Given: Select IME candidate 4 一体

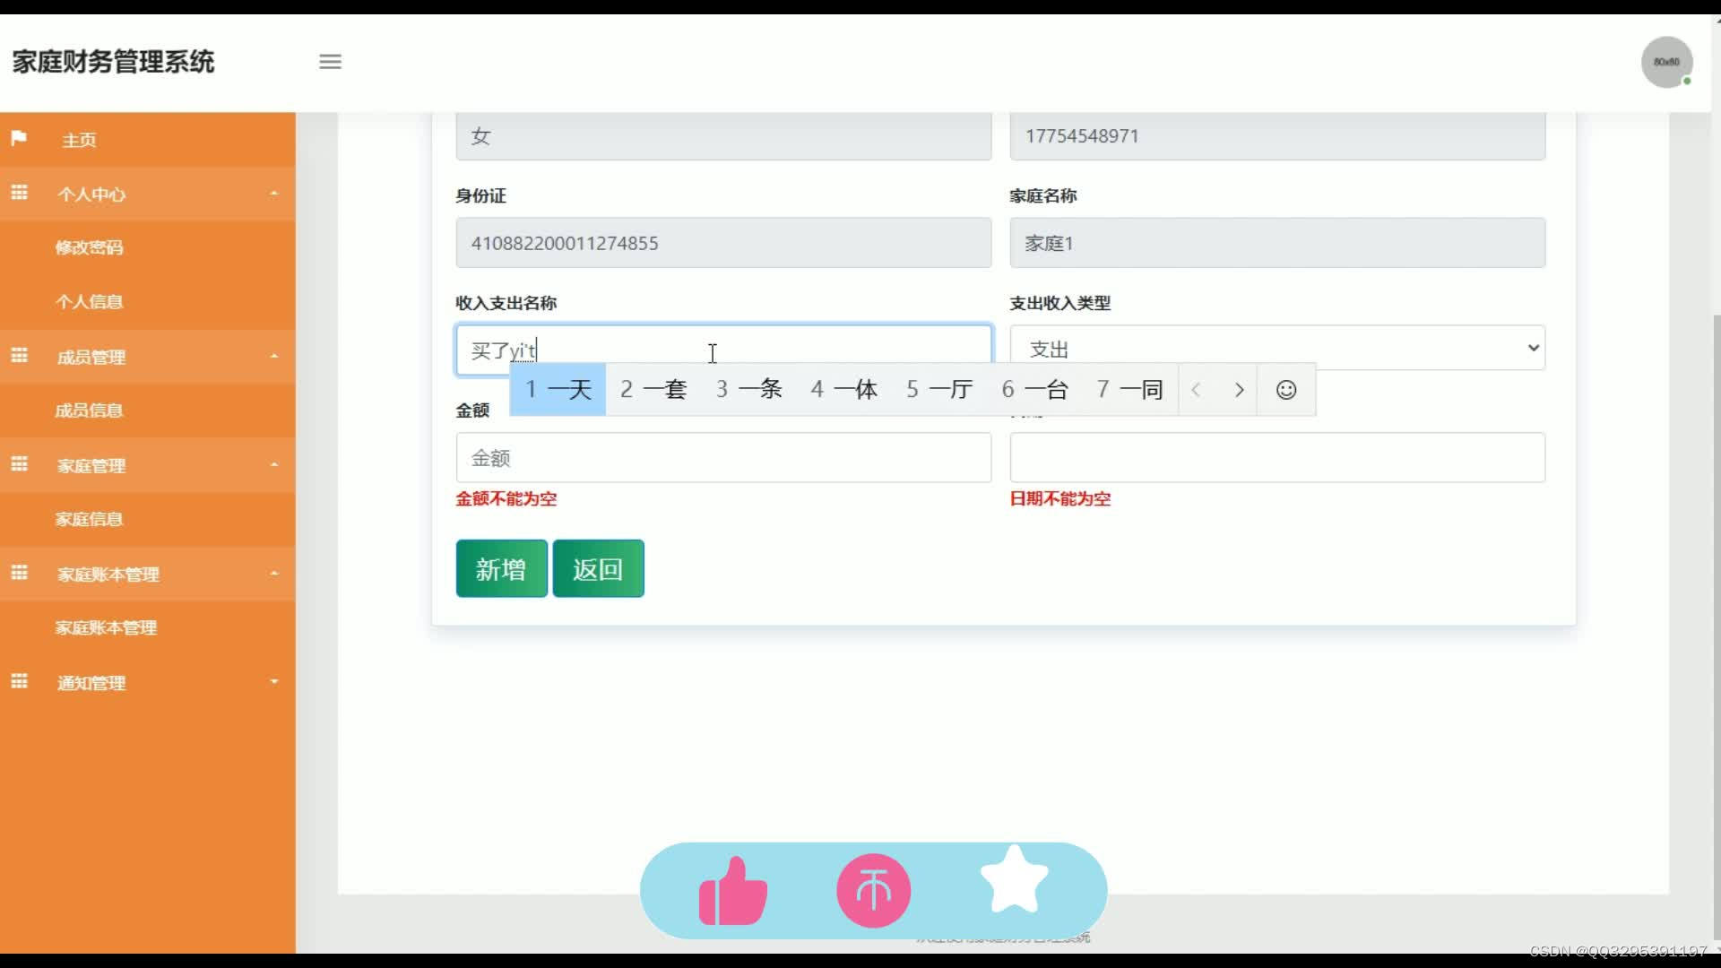Looking at the screenshot, I should click(843, 390).
